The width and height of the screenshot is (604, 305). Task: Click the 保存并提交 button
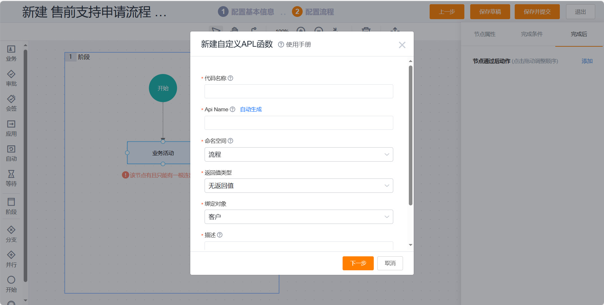click(537, 12)
